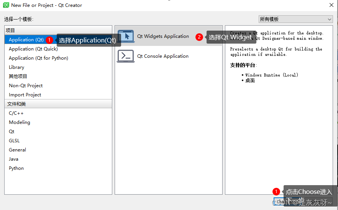Select the Python file category
This screenshot has height=210, width=338.
click(16, 168)
